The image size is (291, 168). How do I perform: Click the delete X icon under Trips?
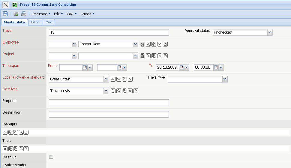(x=5, y=149)
